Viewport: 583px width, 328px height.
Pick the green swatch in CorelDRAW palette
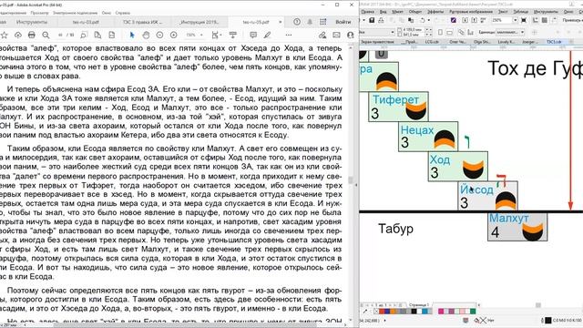(x=473, y=312)
